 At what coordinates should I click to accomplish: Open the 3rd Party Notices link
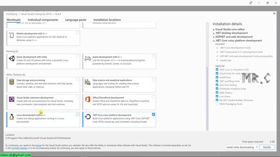tap(19, 148)
